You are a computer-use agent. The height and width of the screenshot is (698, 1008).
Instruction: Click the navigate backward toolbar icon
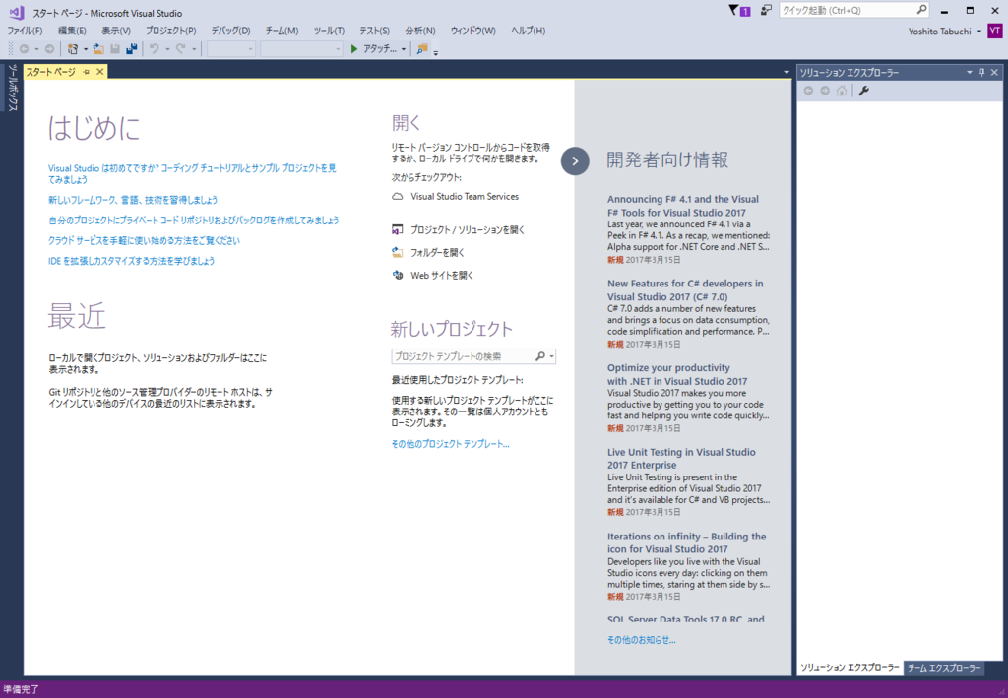click(x=24, y=49)
